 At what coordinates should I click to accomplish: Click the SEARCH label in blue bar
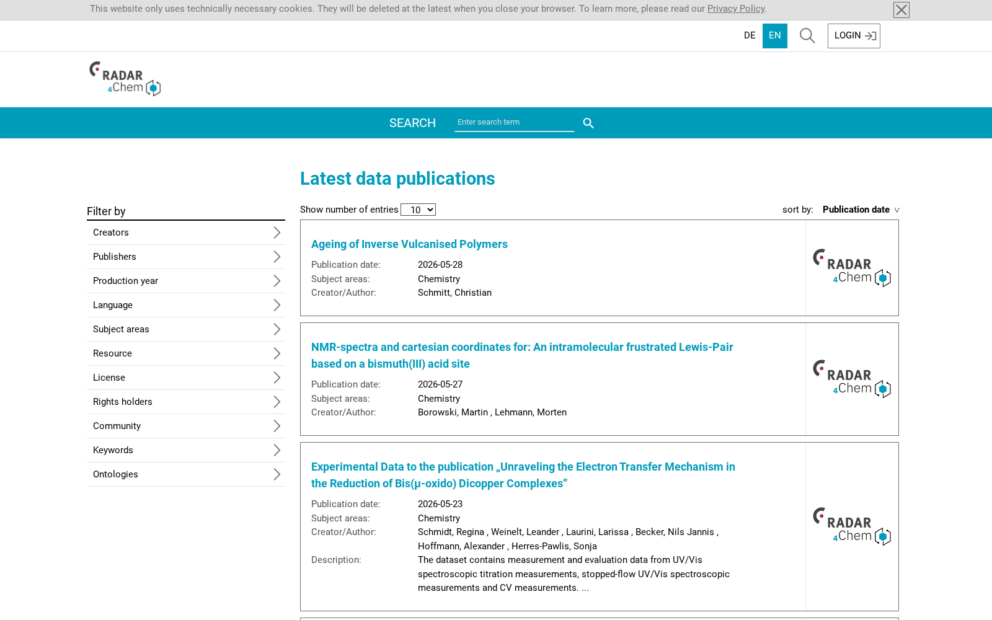412,123
